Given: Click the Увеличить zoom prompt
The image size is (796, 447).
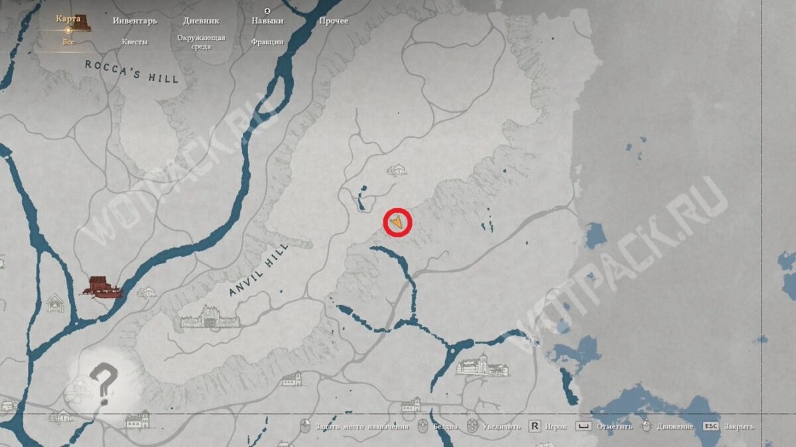Looking at the screenshot, I should [494, 426].
